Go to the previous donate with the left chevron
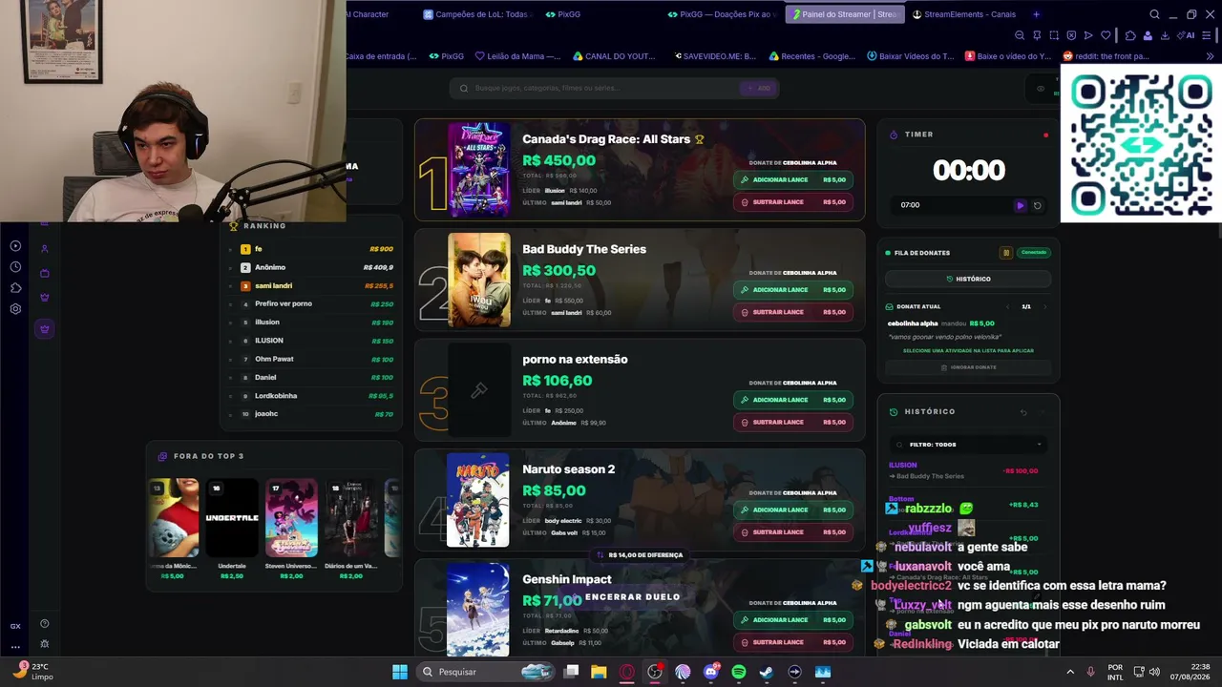Image resolution: width=1222 pixels, height=687 pixels. click(x=1009, y=307)
